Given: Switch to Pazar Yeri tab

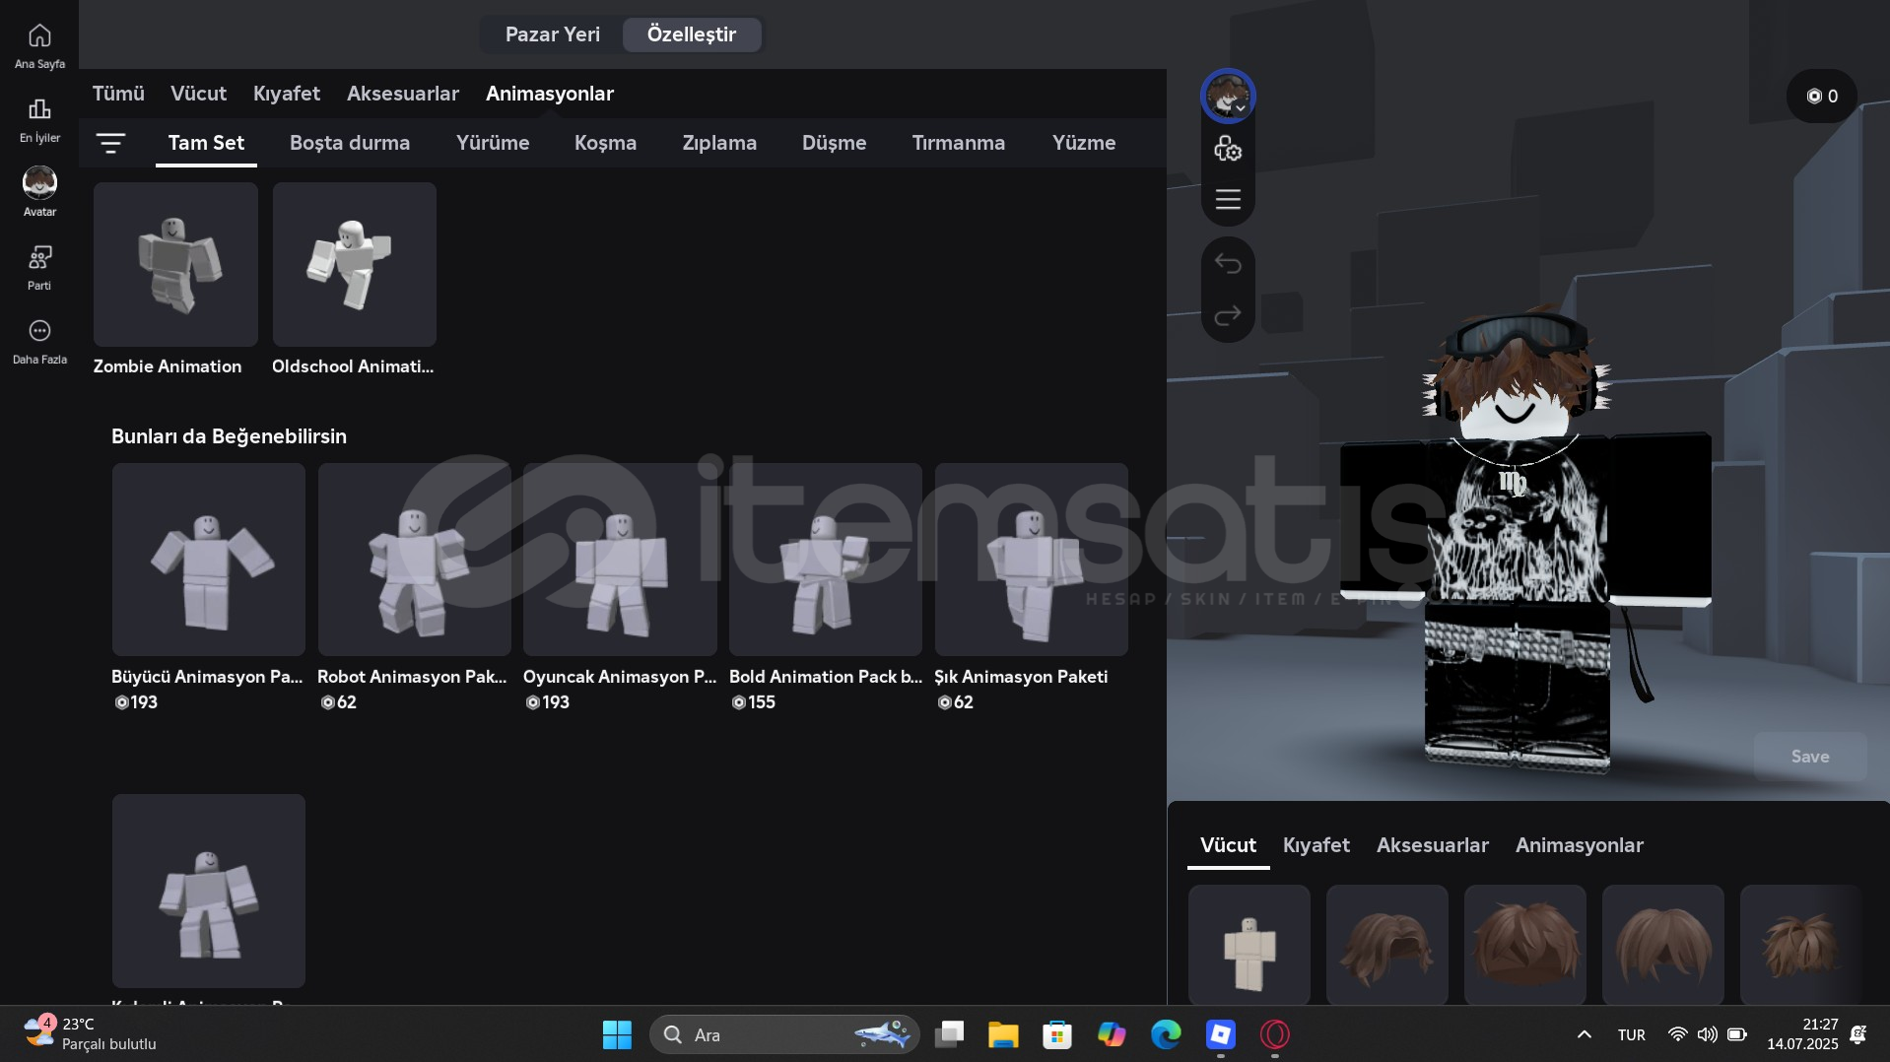Looking at the screenshot, I should (552, 34).
